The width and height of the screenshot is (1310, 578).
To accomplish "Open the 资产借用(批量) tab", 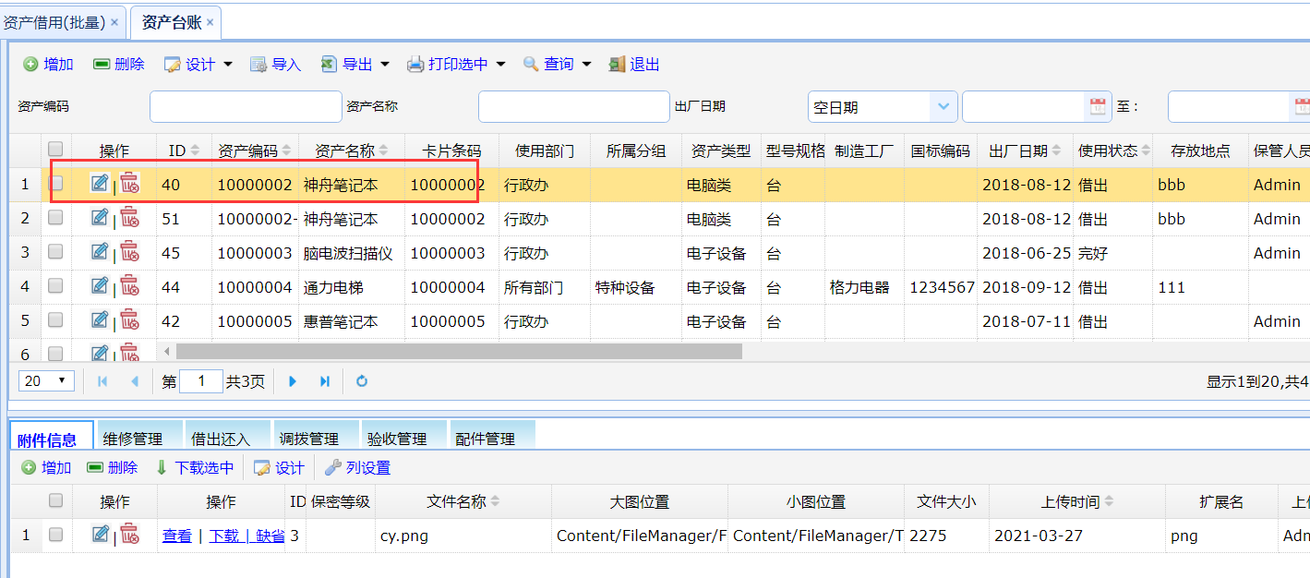I will pyautogui.click(x=54, y=21).
